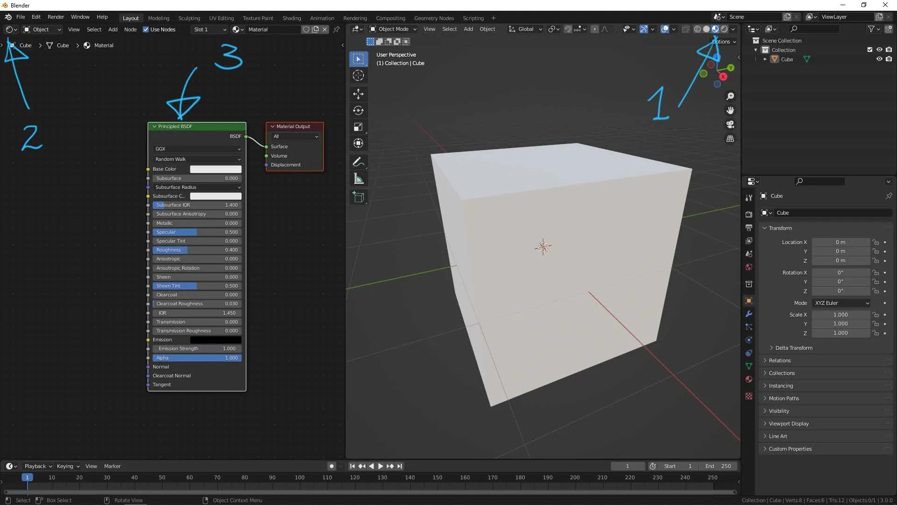Open the Emission color swatch
Viewport: 897px width, 505px height.
click(x=215, y=340)
